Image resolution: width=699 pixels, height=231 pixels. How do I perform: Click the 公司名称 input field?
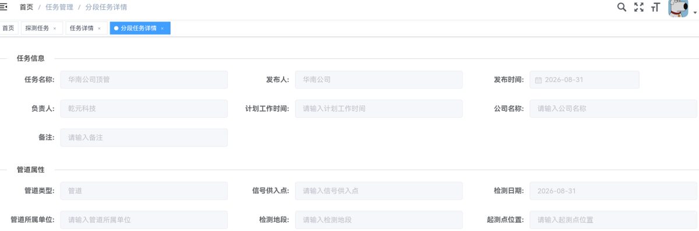point(614,108)
